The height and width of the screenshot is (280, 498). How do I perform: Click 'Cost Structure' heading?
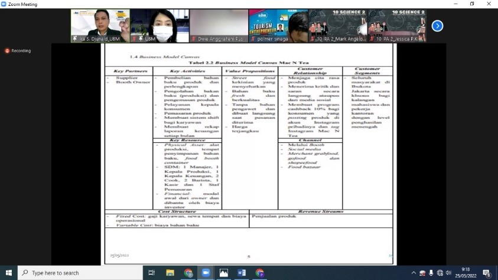[x=177, y=211]
